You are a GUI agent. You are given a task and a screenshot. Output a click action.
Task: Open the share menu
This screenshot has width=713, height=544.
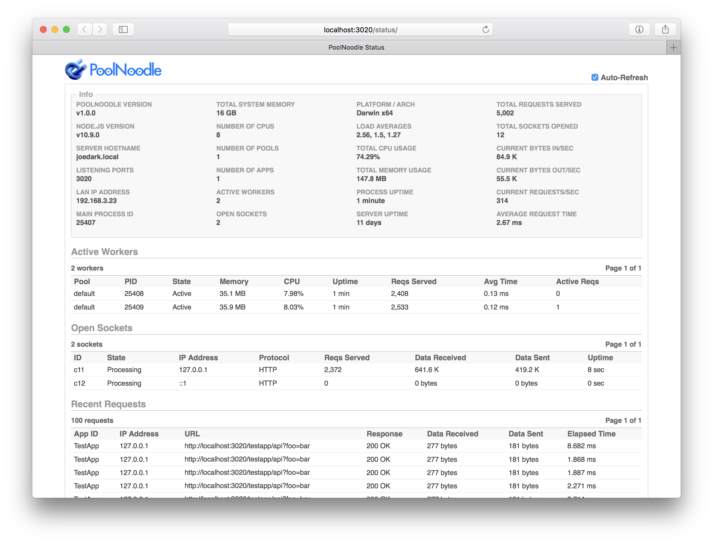(x=665, y=29)
